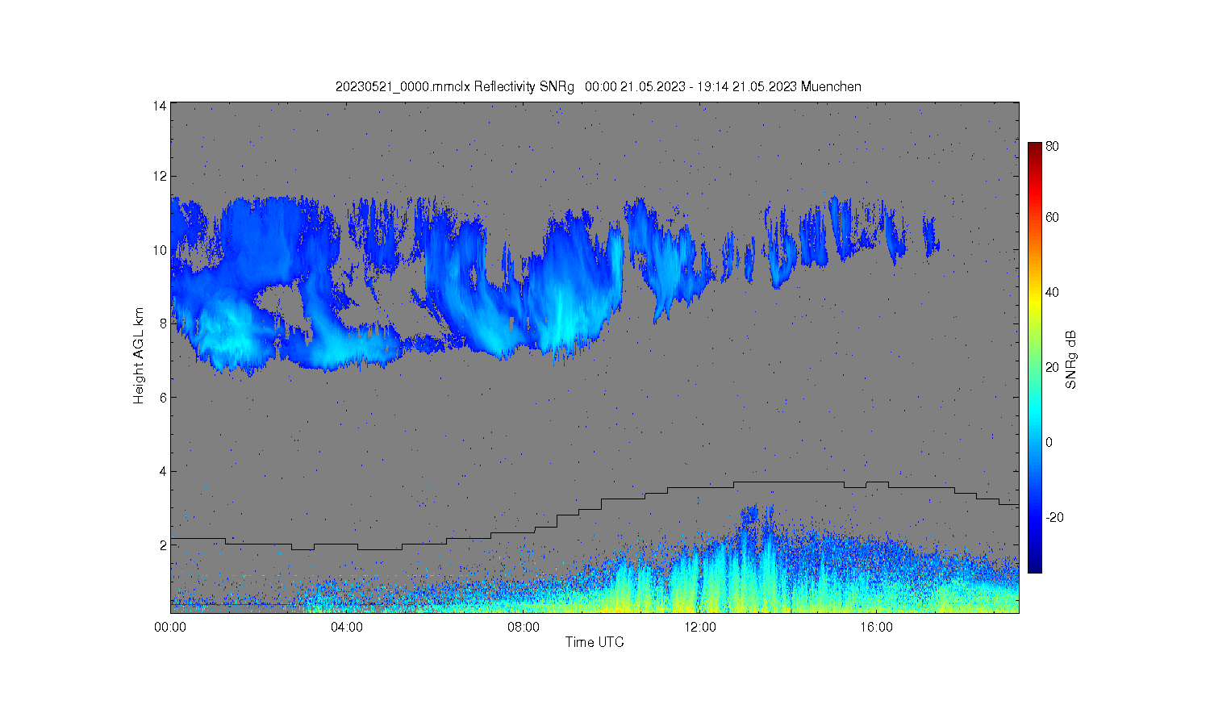Screen dimensions: 1210x726
Task: Click the 'Height AGL km' y-axis label
Action: click(x=139, y=357)
